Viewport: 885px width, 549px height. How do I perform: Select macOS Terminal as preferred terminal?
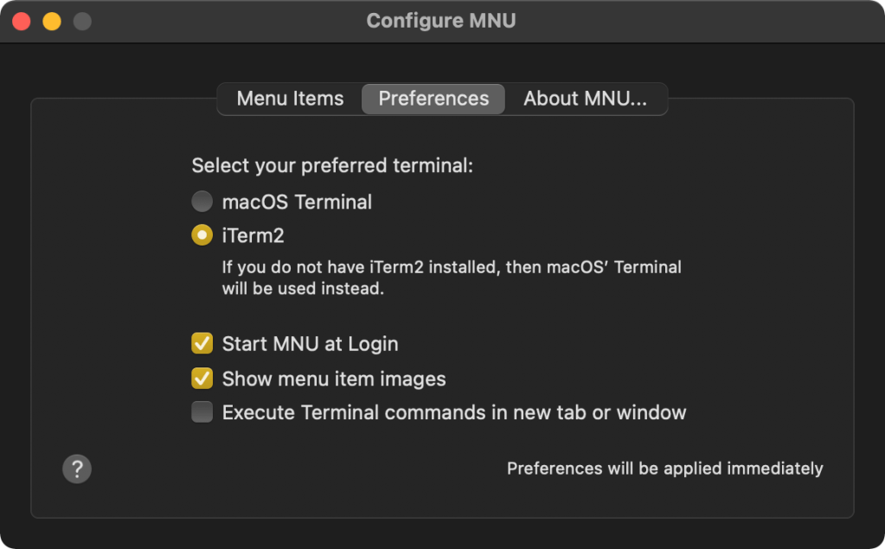(202, 201)
